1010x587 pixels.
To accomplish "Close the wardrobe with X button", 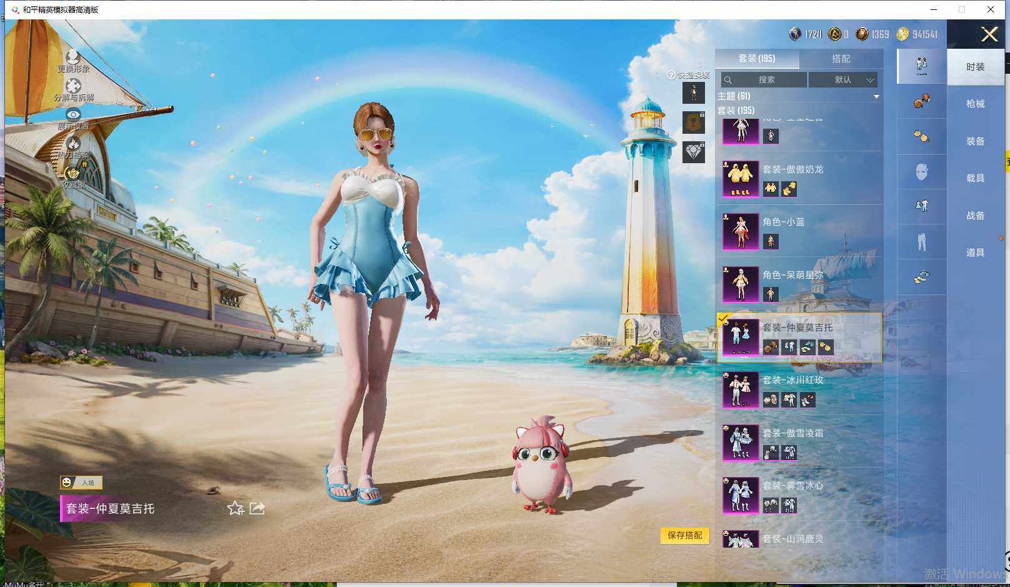I will (989, 34).
